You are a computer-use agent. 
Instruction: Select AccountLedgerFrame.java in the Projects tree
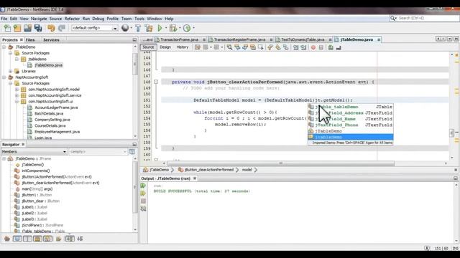56,107
